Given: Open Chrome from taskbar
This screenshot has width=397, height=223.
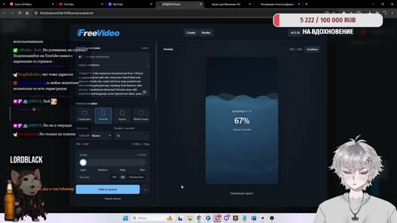Looking at the screenshot, I should pos(199,218).
